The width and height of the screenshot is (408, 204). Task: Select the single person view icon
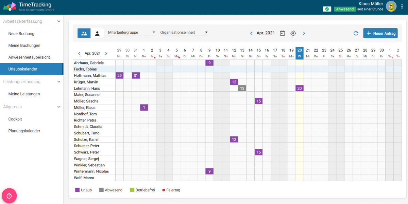pyautogui.click(x=97, y=33)
